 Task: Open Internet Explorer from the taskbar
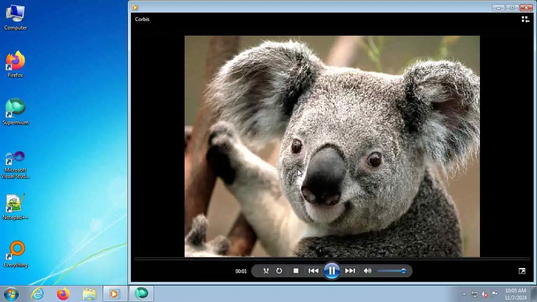tap(38, 294)
